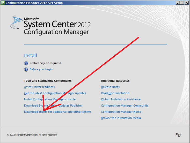Open Obtain Installation Assistance
The height and width of the screenshot is (143, 190).
click(121, 99)
